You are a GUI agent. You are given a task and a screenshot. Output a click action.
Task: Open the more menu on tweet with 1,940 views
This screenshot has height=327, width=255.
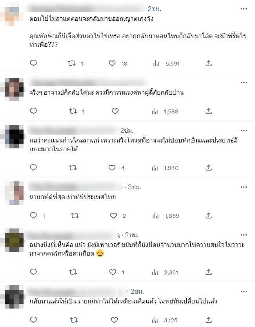[x=244, y=131]
